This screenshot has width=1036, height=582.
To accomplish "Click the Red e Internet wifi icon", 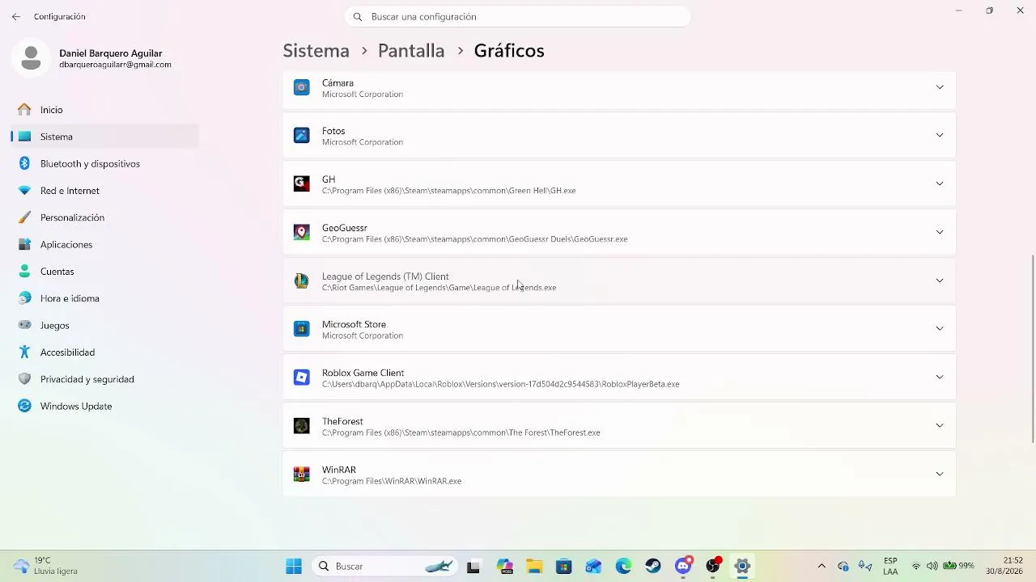I will click(x=24, y=191).
